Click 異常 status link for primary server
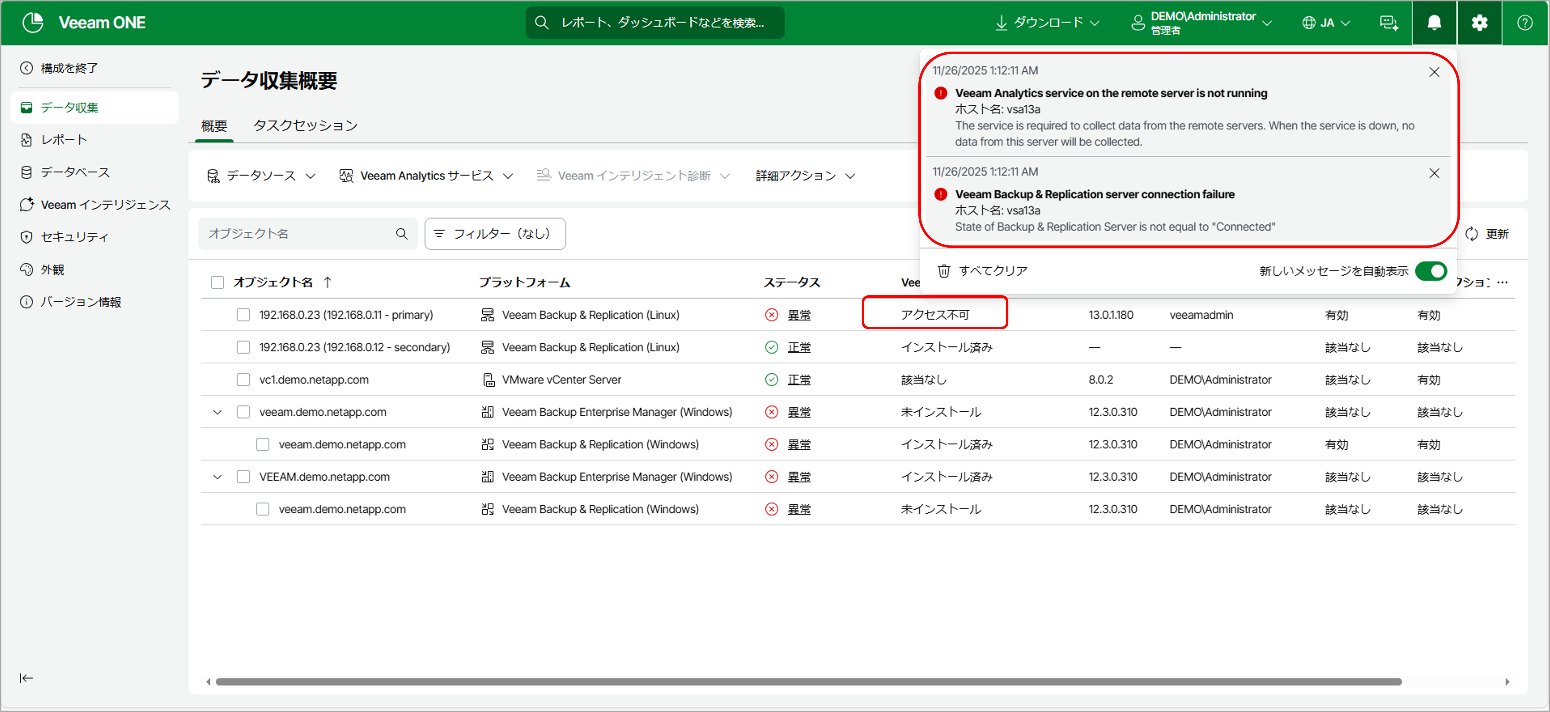The image size is (1550, 712). pos(798,315)
